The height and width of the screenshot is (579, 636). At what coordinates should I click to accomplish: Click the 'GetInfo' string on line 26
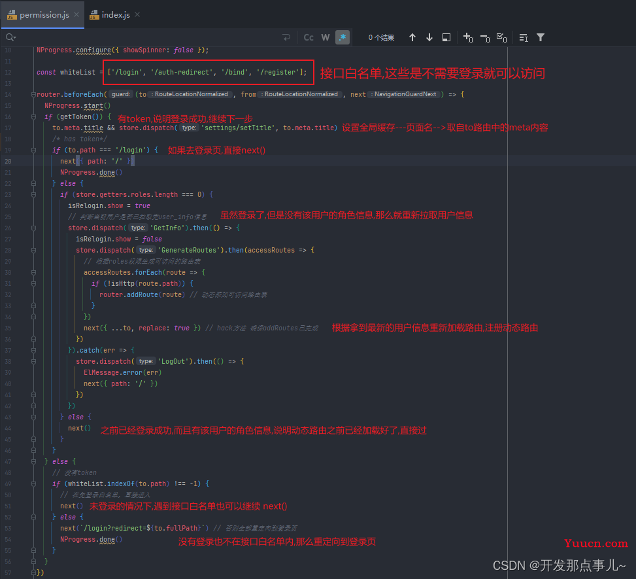167,228
